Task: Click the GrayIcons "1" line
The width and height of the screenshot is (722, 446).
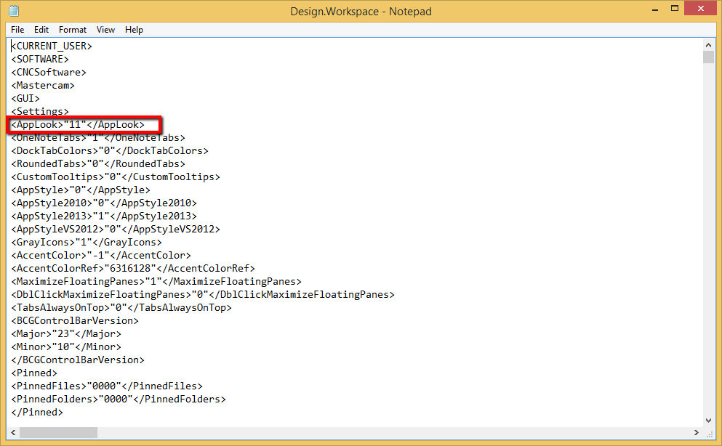Action: tap(87, 243)
